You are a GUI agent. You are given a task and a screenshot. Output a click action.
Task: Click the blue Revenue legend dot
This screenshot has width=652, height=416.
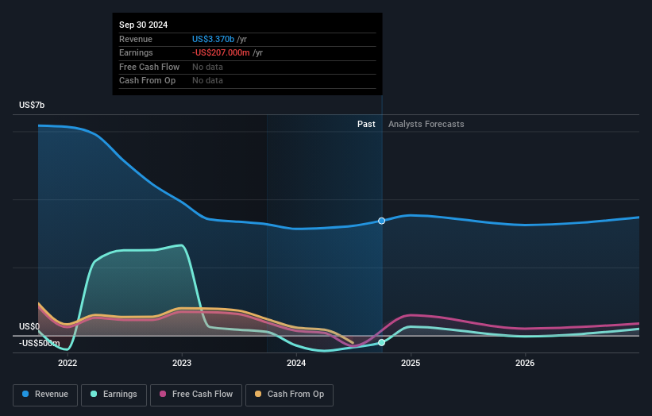[25, 394]
